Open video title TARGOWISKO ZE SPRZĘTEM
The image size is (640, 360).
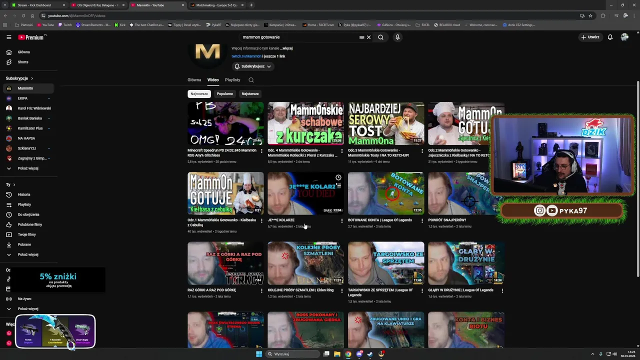(380, 292)
